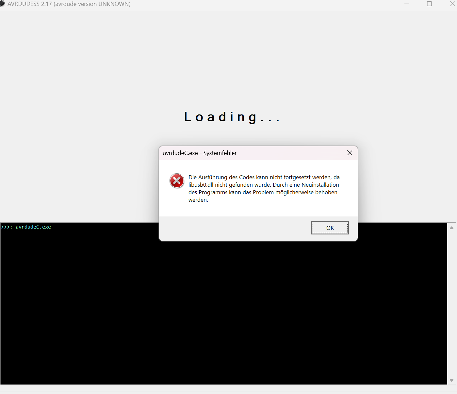457x394 pixels.
Task: Minimize the AVRDUDESS window
Action: (407, 4)
